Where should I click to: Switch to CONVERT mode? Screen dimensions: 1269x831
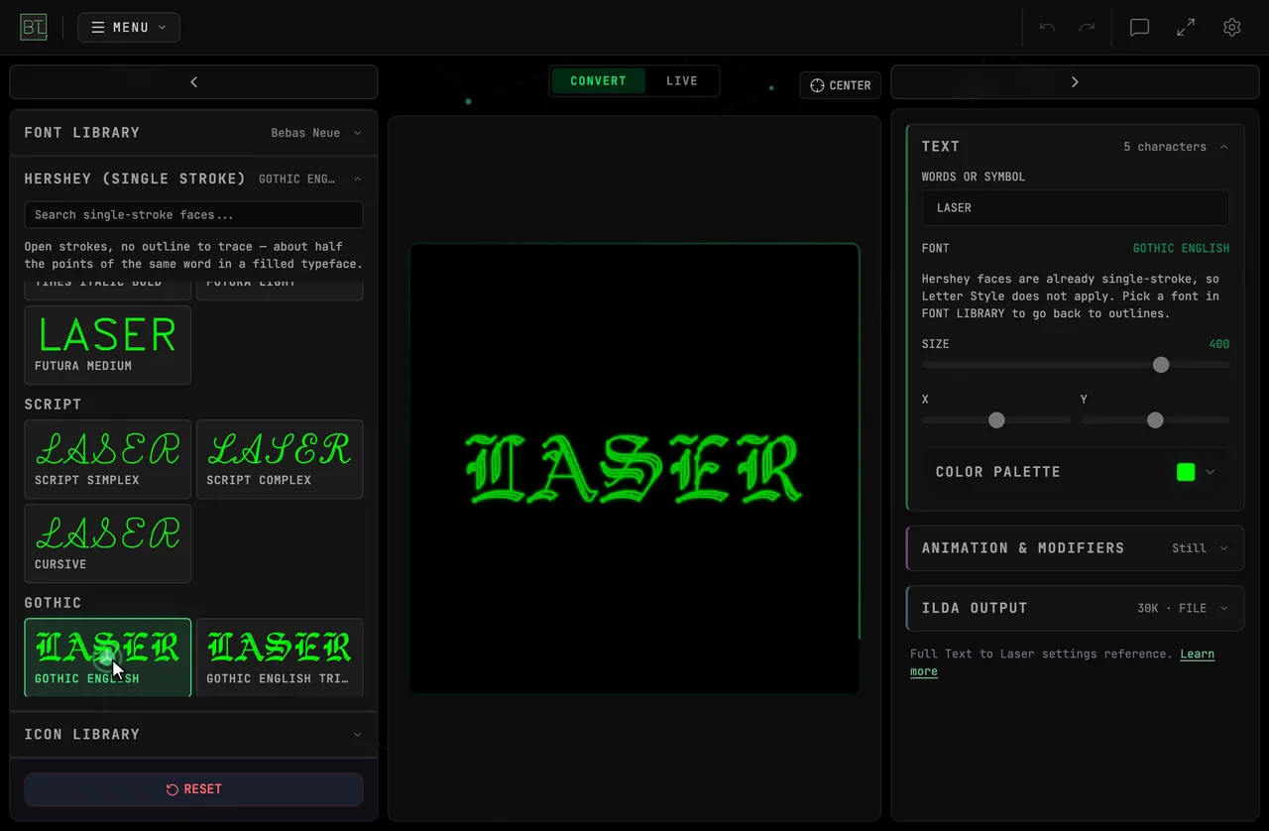pyautogui.click(x=598, y=81)
